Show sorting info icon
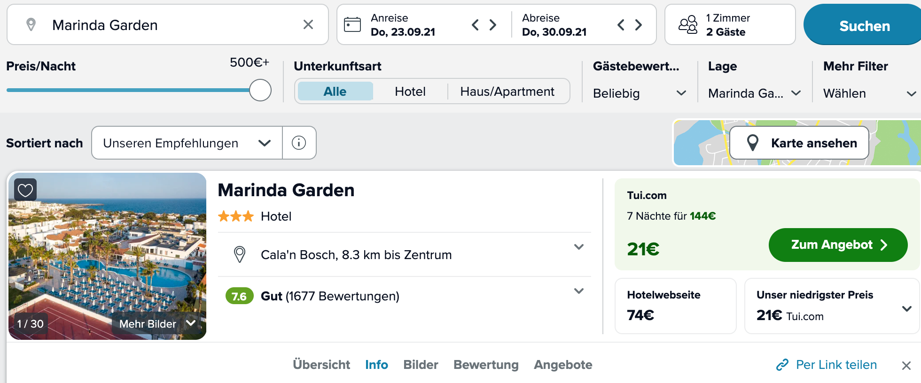Image resolution: width=921 pixels, height=383 pixels. [299, 143]
